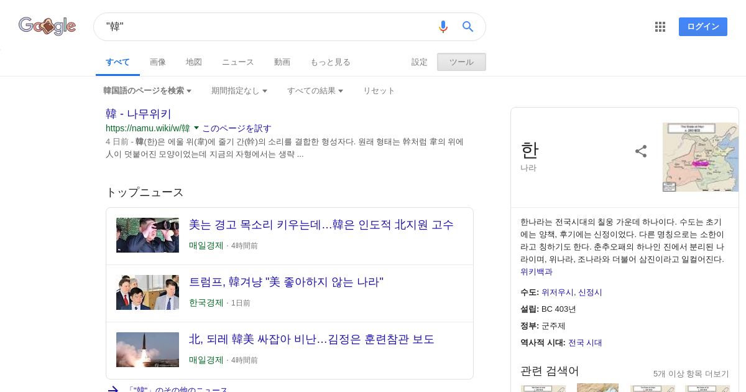Open news 트럼프, 韓겨냥 headline

point(287,282)
